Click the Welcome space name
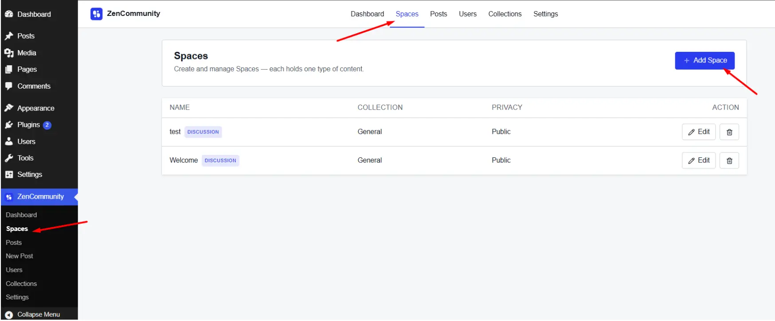Viewport: 775px width, 321px height. coord(184,160)
